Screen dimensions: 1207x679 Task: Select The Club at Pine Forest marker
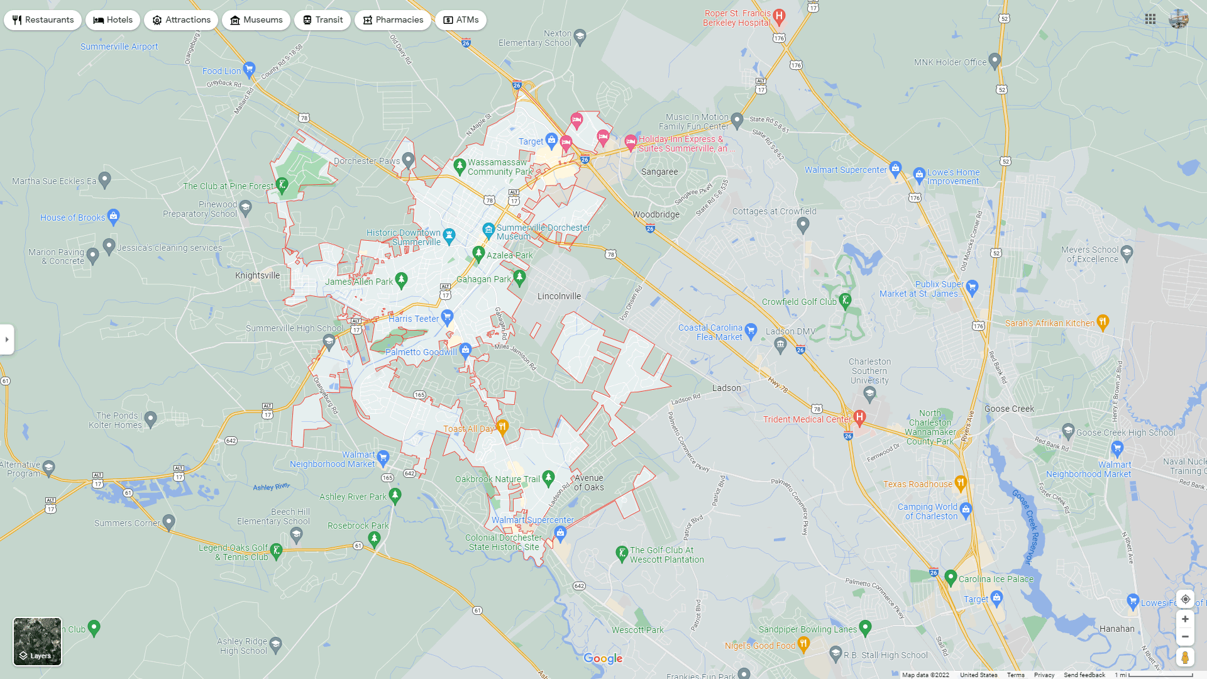[282, 185]
